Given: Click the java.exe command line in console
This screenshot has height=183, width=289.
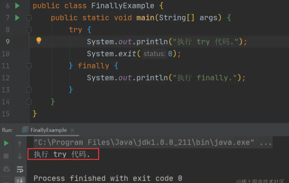Looking at the screenshot, I should pos(153,142).
